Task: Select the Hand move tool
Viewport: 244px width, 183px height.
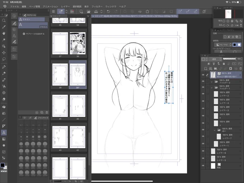Action: tap(4, 33)
